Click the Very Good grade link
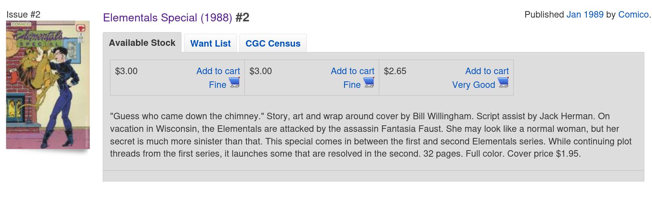The height and width of the screenshot is (201, 652). [x=473, y=85]
